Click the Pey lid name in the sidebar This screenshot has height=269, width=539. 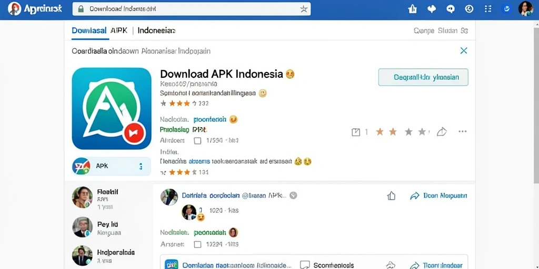tap(107, 224)
